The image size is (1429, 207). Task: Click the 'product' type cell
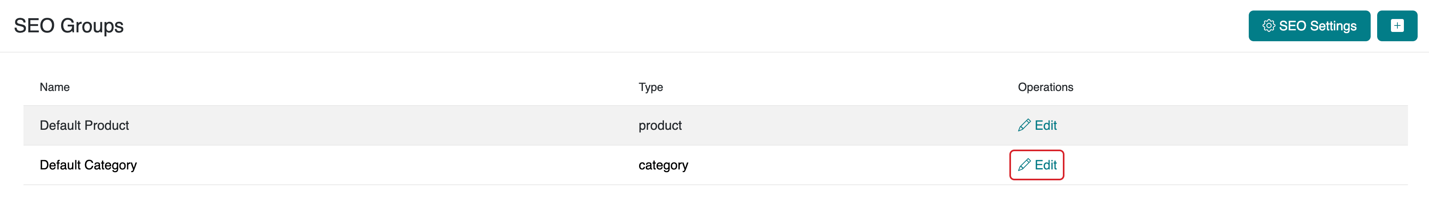click(659, 126)
